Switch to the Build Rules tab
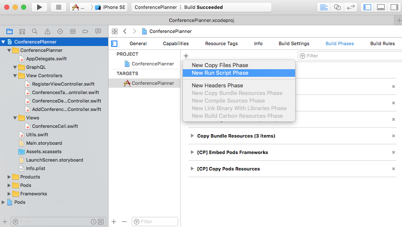Screen dimensions: 402x227 382,43
